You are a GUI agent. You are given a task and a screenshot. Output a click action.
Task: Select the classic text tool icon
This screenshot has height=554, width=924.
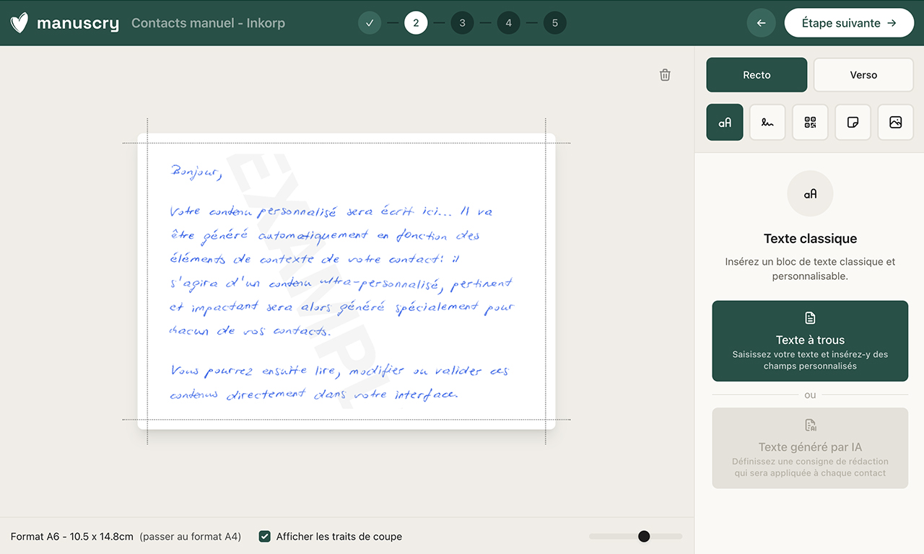725,123
